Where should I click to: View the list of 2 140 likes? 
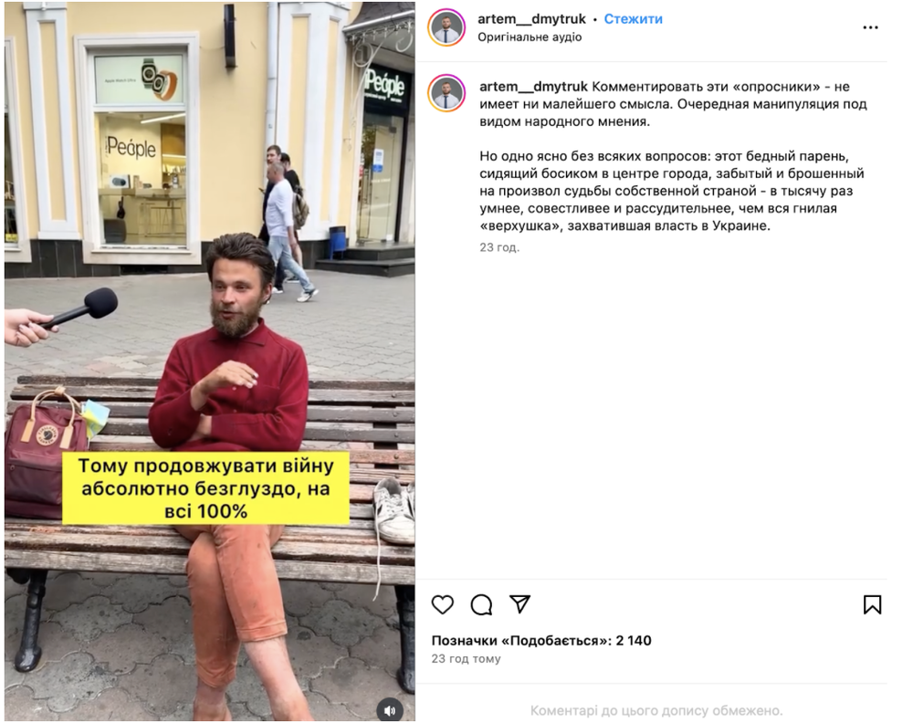pyautogui.click(x=540, y=640)
